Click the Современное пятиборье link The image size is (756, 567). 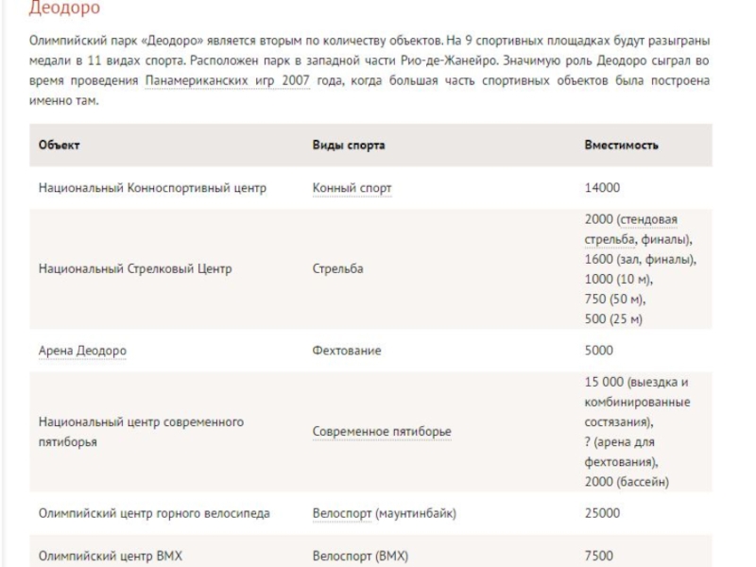coord(382,432)
